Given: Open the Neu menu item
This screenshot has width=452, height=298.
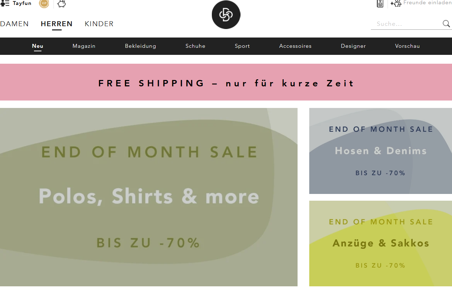Looking at the screenshot, I should pos(38,46).
